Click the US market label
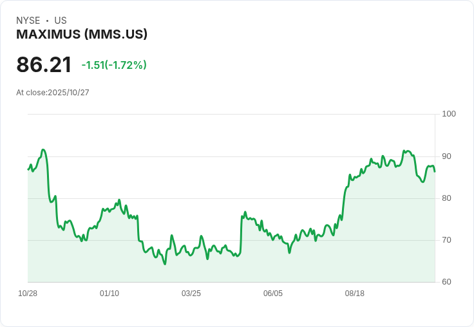 coord(61,21)
